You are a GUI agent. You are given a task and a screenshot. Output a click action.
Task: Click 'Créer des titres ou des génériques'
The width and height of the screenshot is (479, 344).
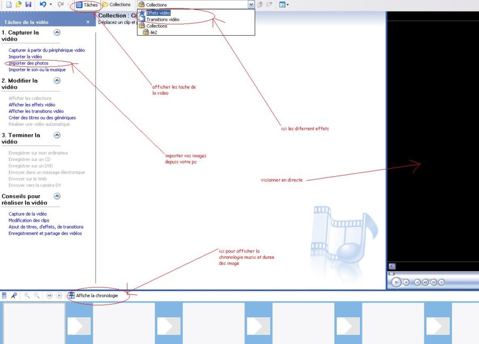coord(42,118)
